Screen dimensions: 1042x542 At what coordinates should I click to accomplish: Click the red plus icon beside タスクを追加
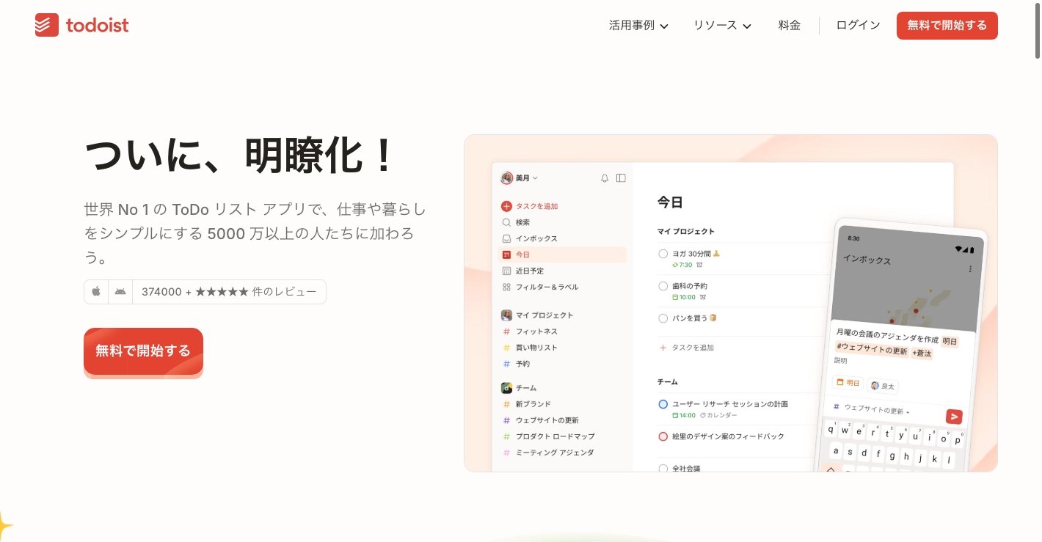(x=507, y=206)
